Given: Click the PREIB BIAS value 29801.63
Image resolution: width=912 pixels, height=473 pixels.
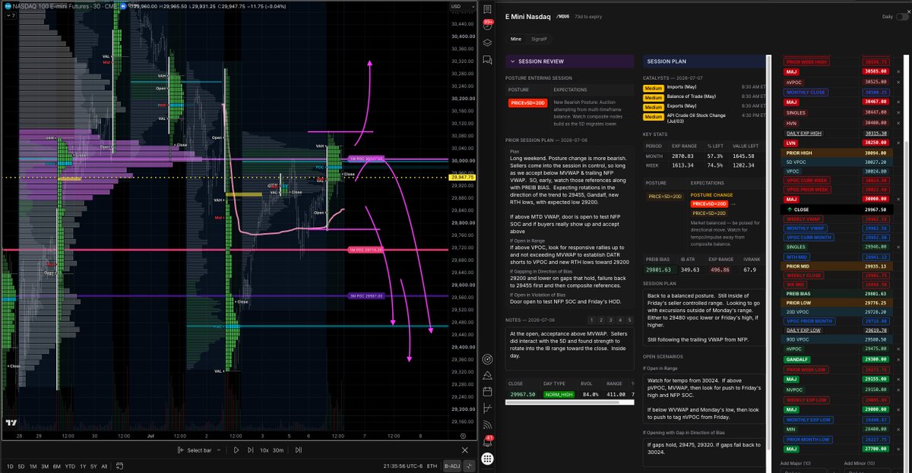Looking at the screenshot, I should [x=659, y=269].
